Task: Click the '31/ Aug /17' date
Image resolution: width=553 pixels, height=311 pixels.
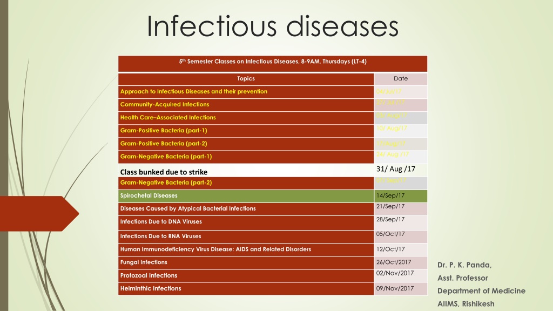Action: click(x=396, y=169)
